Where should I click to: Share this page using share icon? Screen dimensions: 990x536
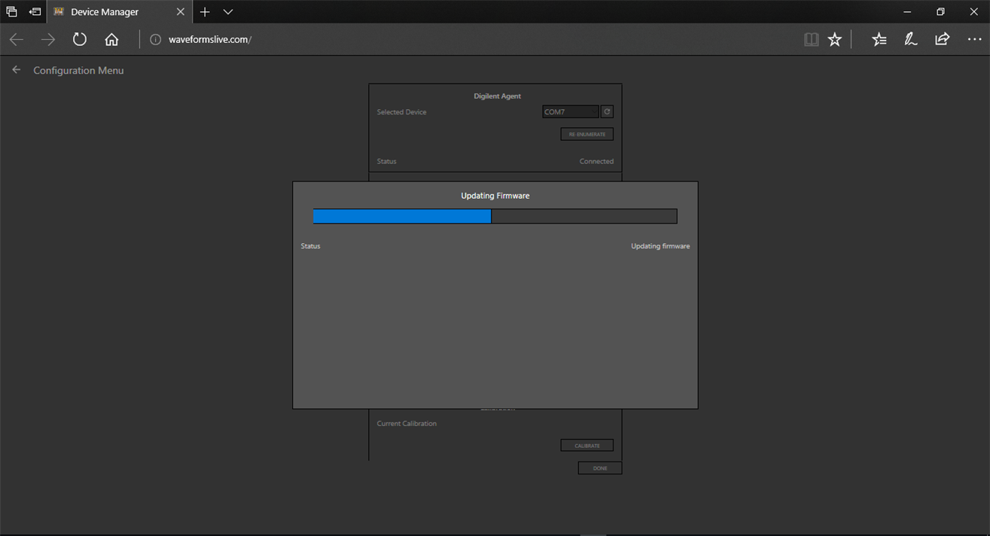click(942, 40)
